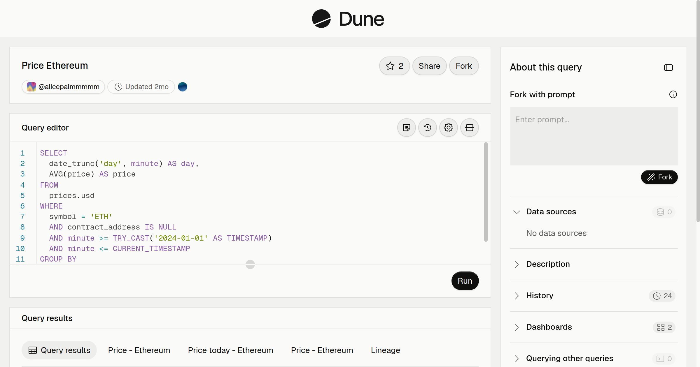Collapse the About this query side panel
The width and height of the screenshot is (700, 367).
click(x=668, y=68)
